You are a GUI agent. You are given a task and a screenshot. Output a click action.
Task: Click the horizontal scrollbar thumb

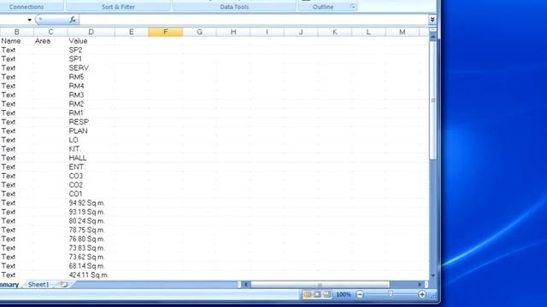coord(320,284)
